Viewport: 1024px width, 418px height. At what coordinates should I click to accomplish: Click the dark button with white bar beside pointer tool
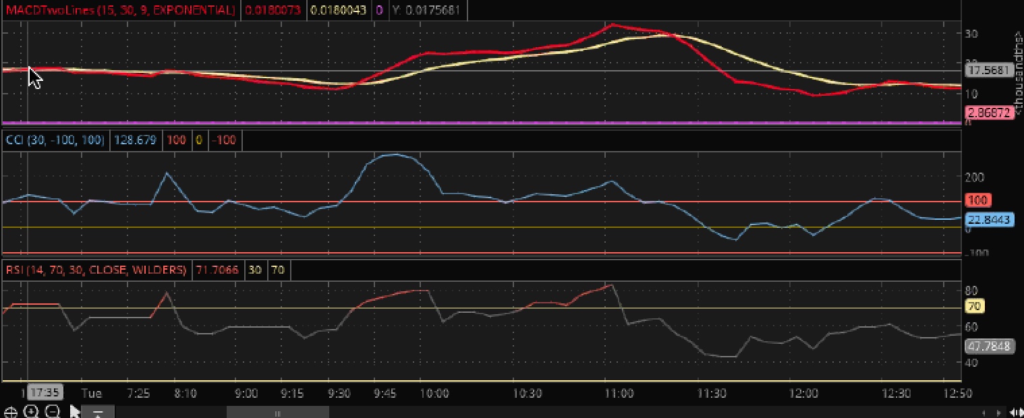tap(98, 413)
